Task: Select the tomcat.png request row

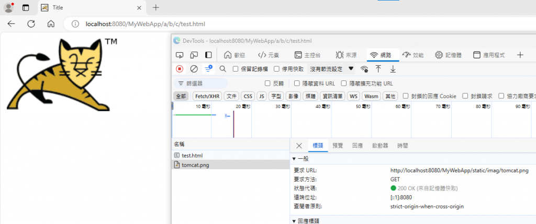Action: (x=231, y=165)
